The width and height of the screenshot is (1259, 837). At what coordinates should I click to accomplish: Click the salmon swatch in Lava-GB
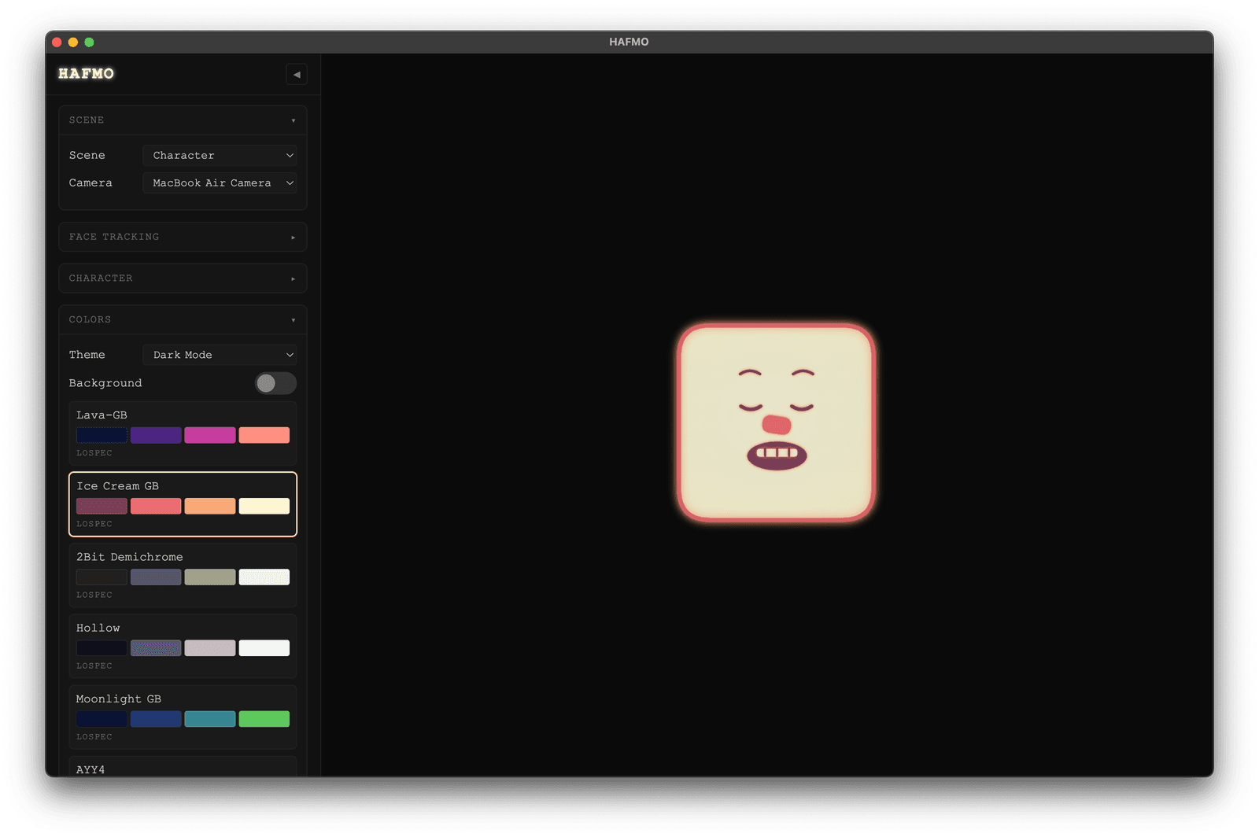pyautogui.click(x=264, y=435)
